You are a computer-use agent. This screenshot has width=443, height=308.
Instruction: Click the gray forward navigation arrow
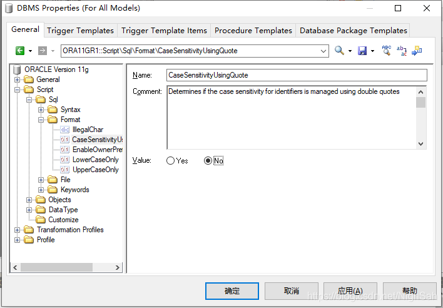[43, 51]
